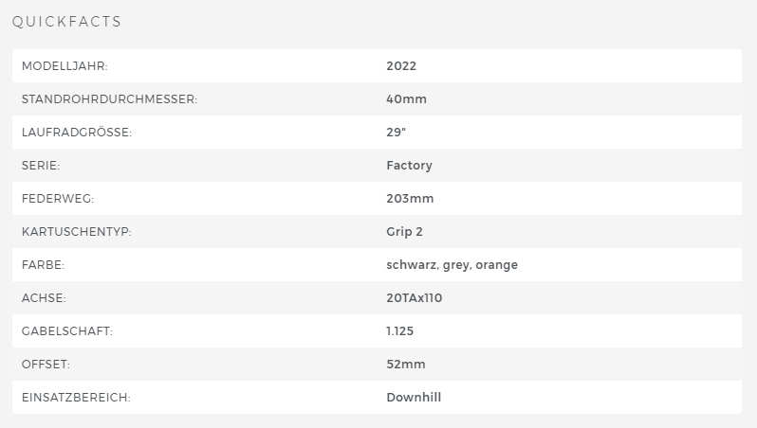Click the GABELSCHAFT label
The image size is (757, 428).
(67, 331)
